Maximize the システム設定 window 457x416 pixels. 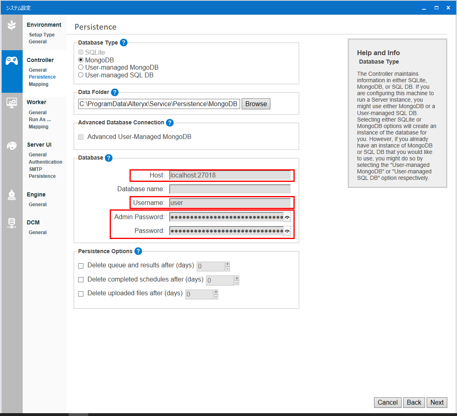tap(436, 8)
